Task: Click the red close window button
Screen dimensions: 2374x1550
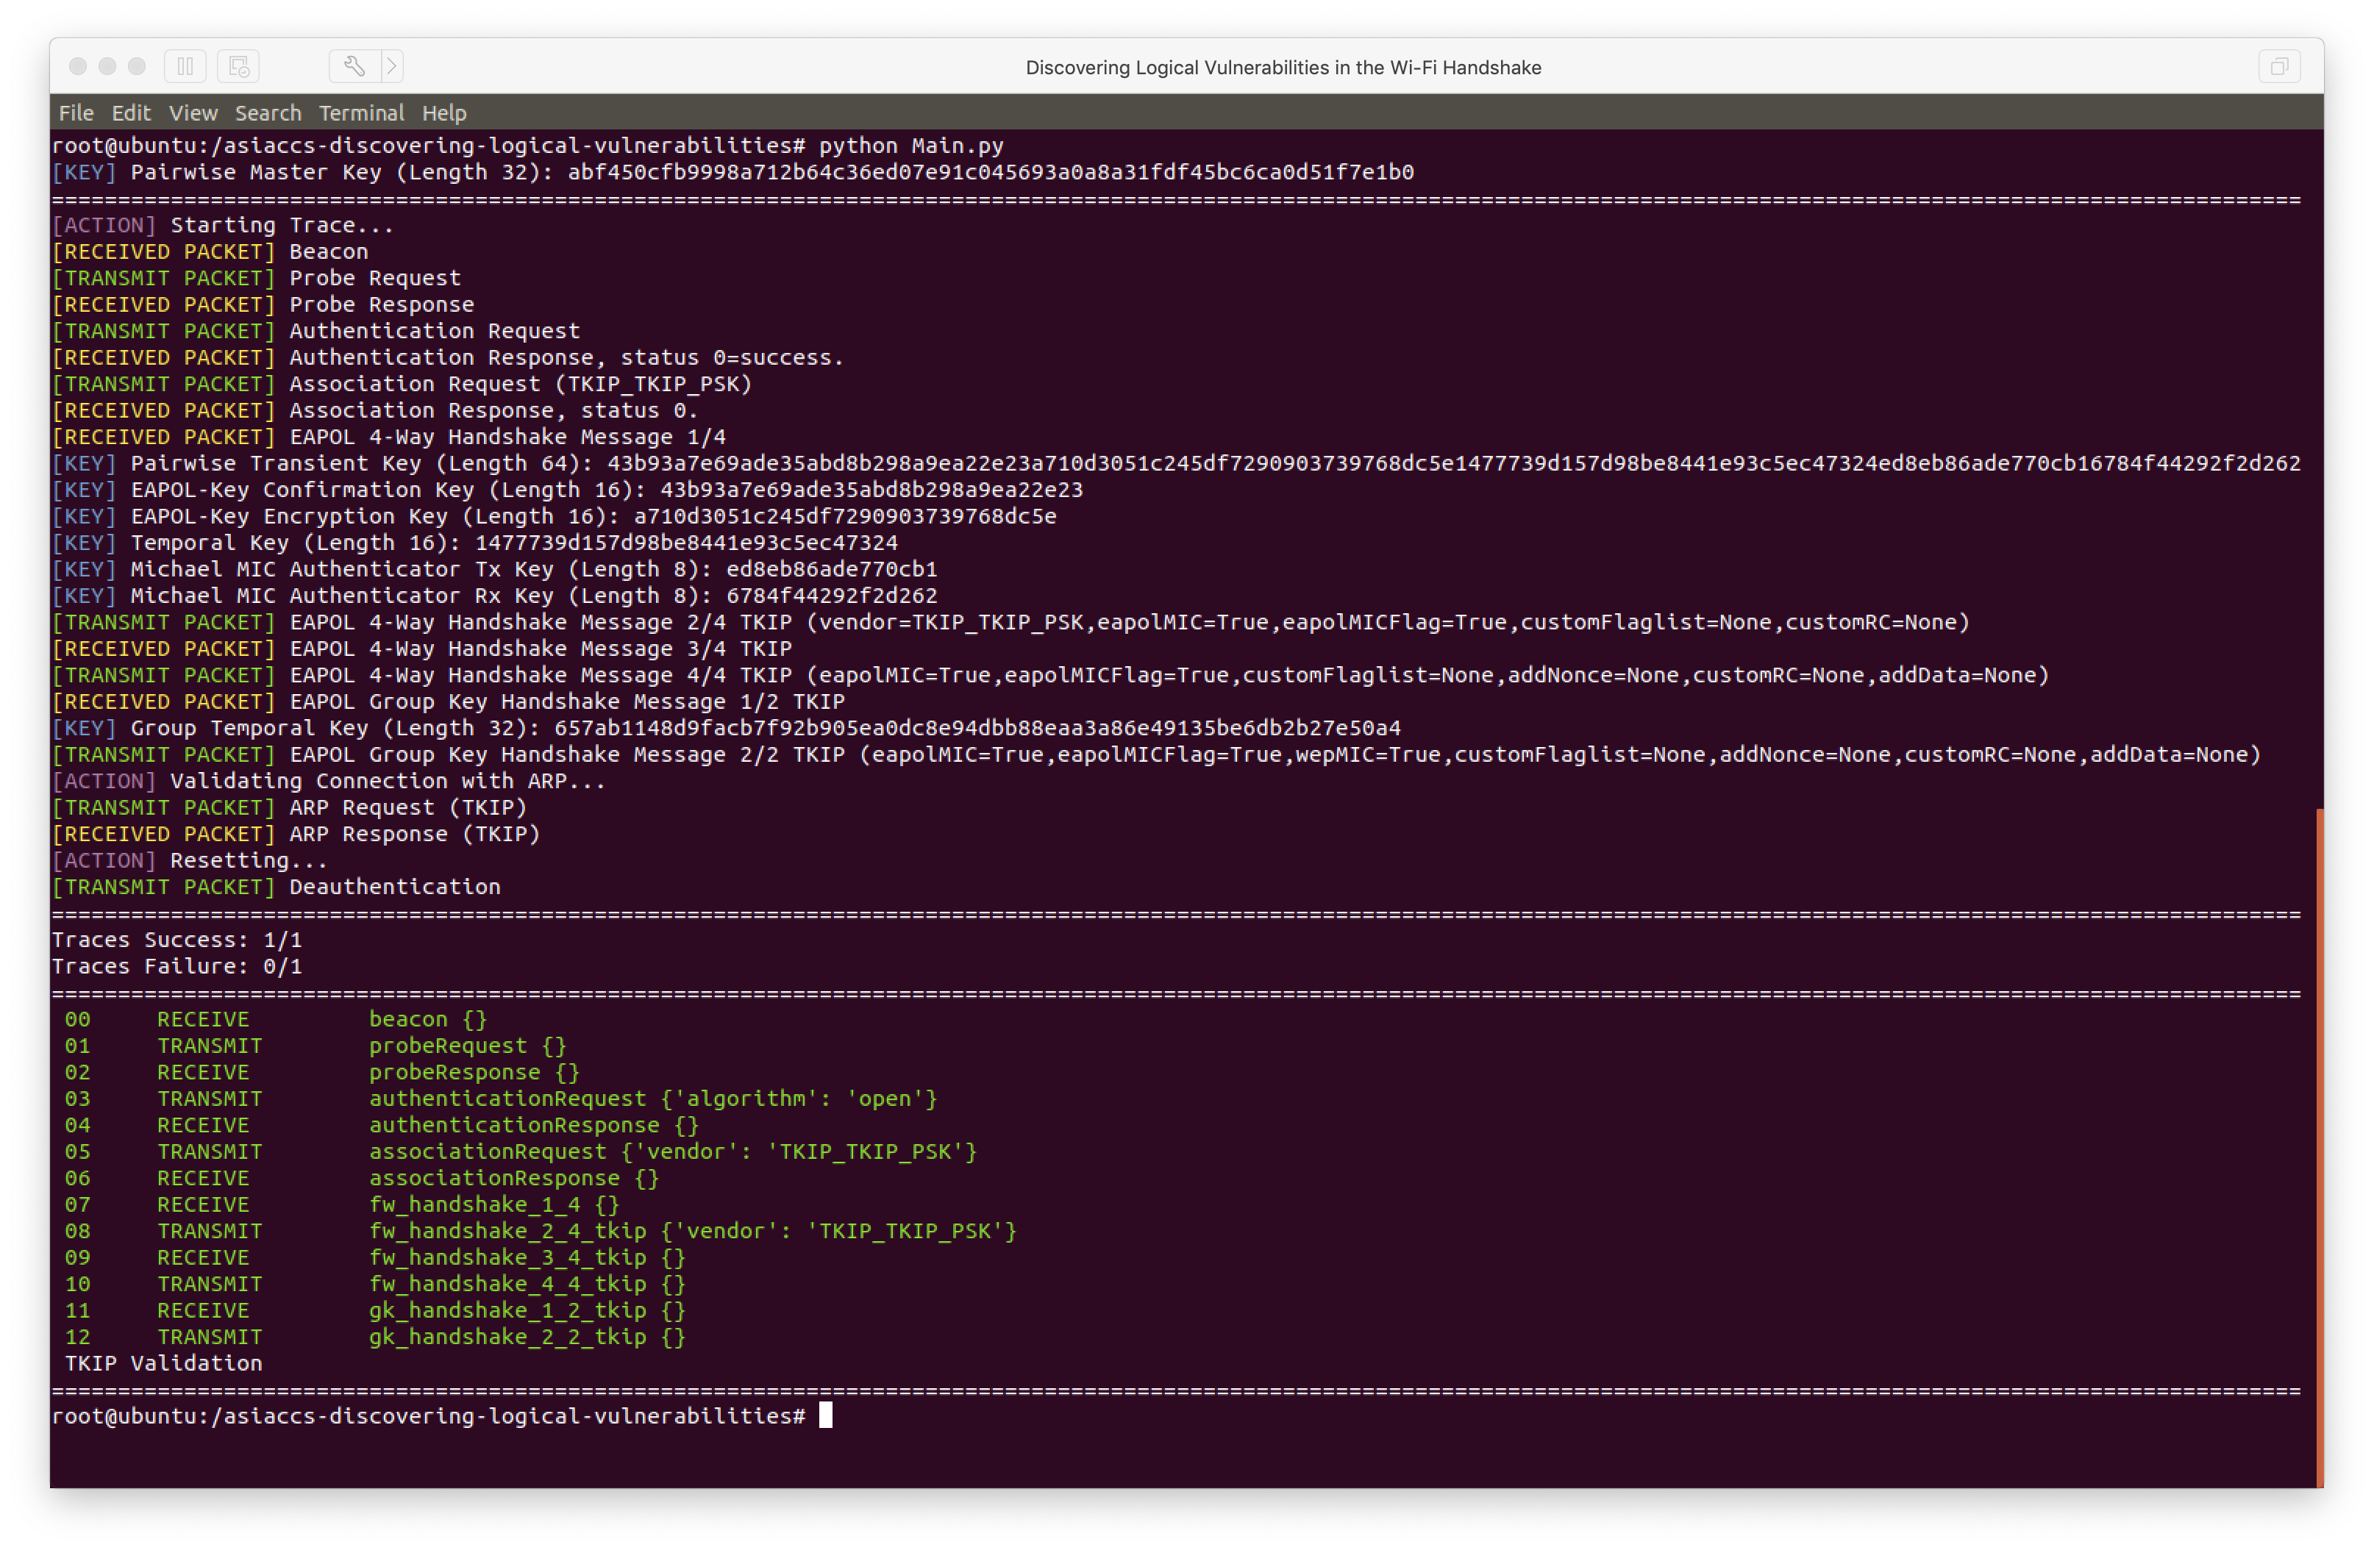Action: click(78, 67)
